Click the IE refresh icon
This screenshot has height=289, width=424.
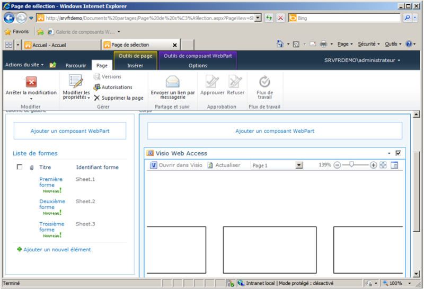coord(269,18)
